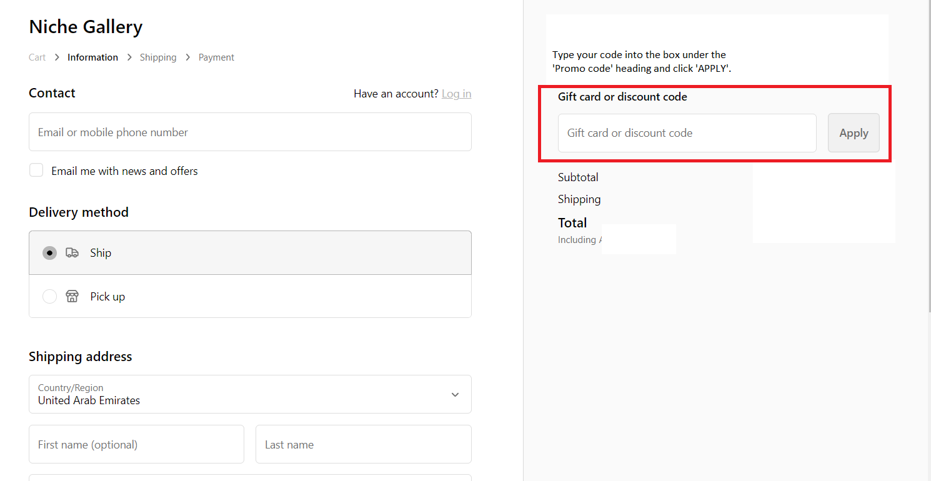931x481 pixels.
Task: Enable Email me with news and offers
Action: [36, 170]
